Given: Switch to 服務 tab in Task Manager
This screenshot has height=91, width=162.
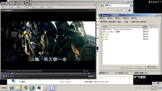Looking at the screenshot, I should 120,22.
